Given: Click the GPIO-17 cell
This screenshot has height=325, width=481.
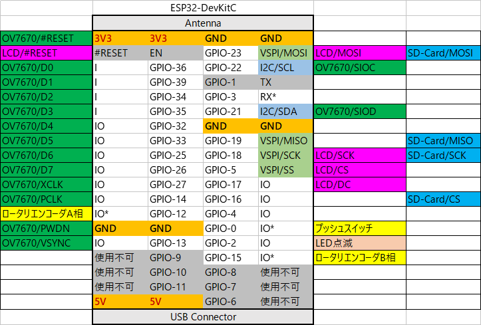Looking at the screenshot, I should tap(231, 184).
